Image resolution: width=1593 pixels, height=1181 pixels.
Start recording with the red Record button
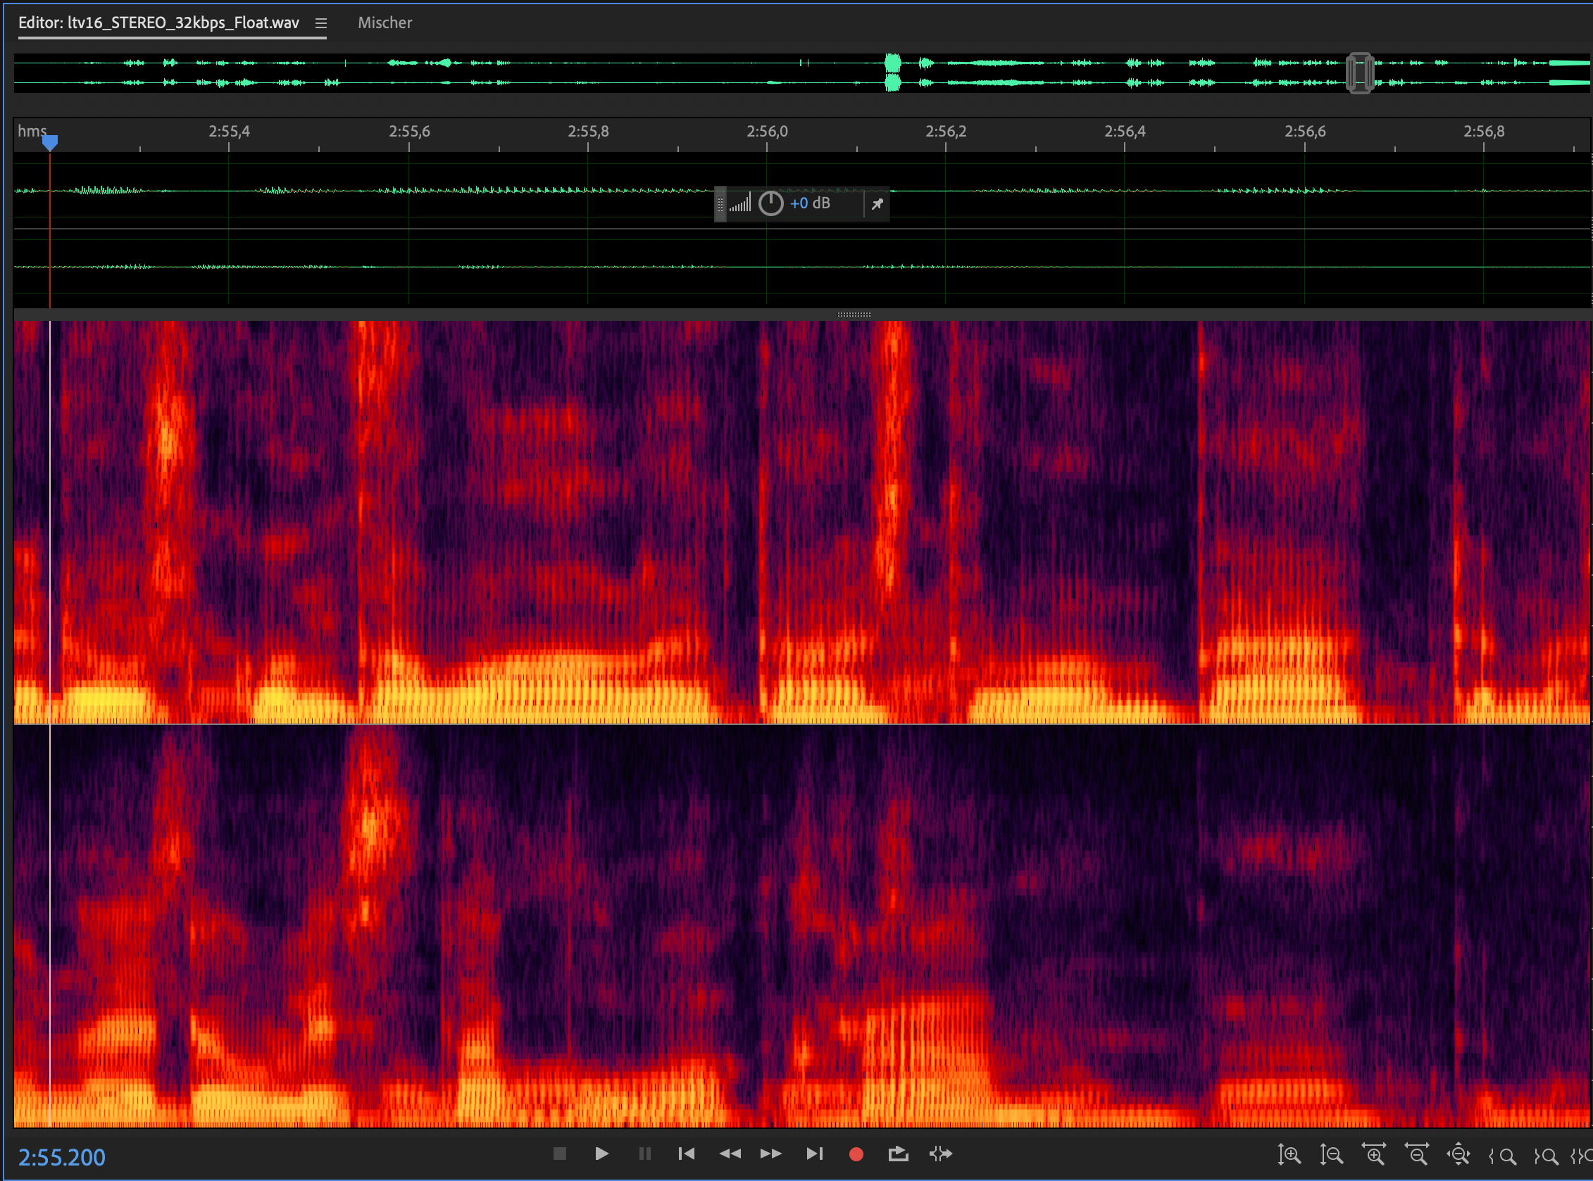coord(856,1154)
